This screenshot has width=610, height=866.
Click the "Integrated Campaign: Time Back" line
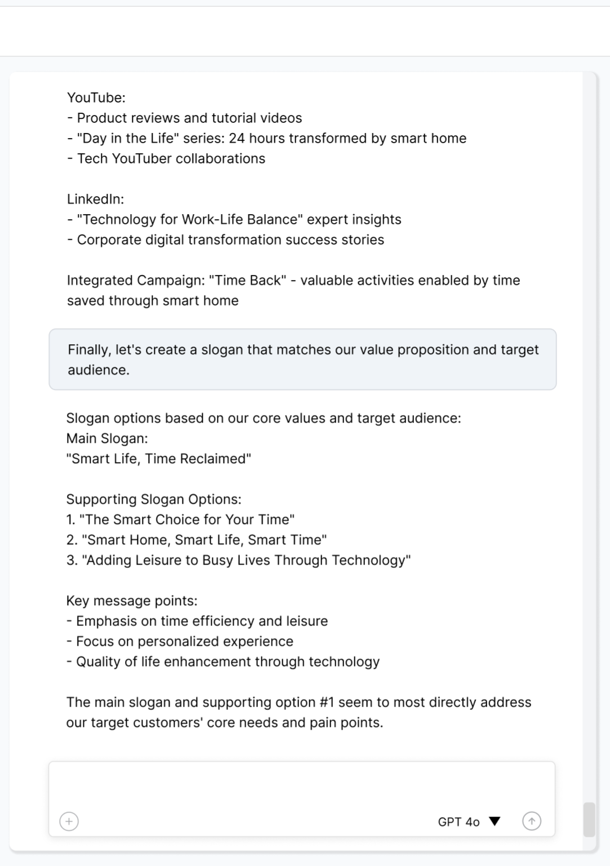pos(293,281)
